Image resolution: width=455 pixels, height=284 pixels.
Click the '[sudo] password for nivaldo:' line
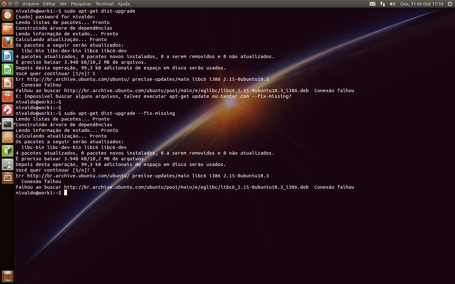click(x=55, y=17)
